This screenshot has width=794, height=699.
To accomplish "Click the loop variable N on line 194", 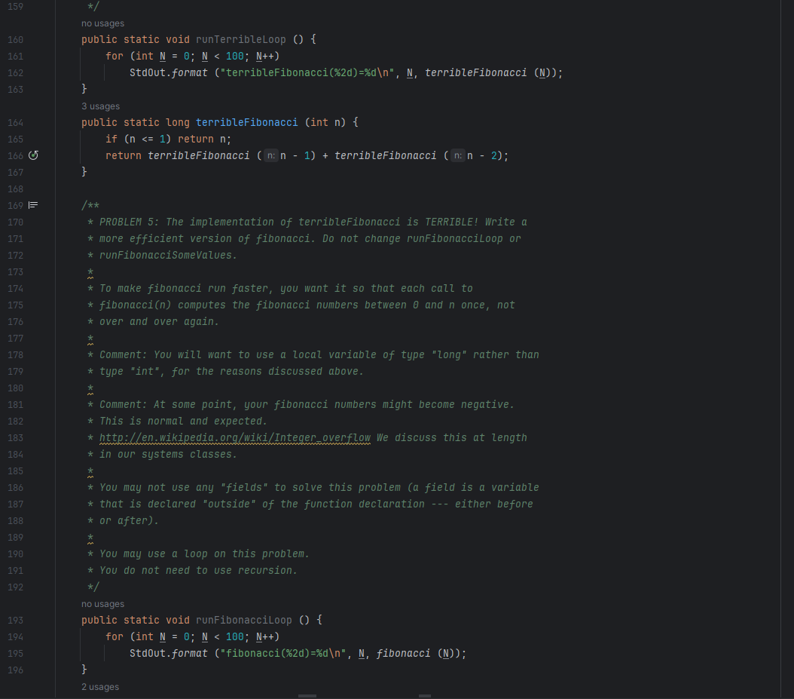I will 162,636.
